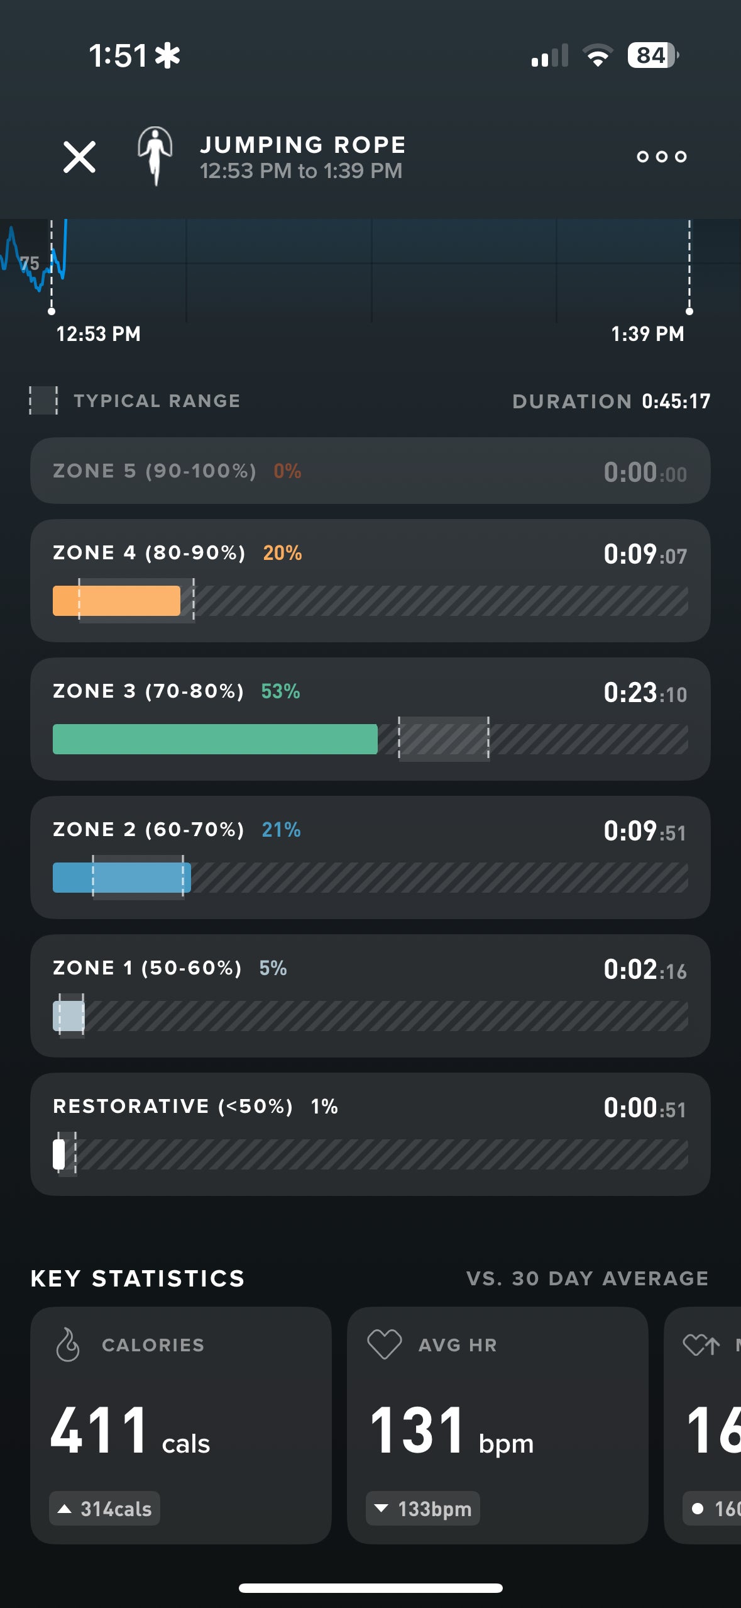Screen dimensions: 741x1608
Task: Tap the 1:39 PM end time marker
Action: pos(647,333)
